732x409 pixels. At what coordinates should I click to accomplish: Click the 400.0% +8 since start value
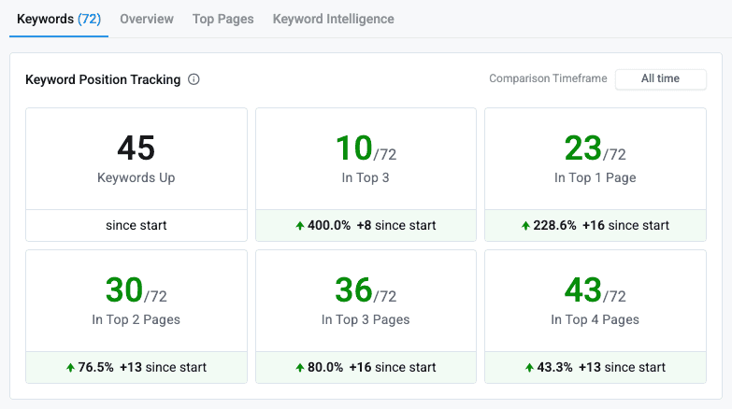tap(366, 225)
